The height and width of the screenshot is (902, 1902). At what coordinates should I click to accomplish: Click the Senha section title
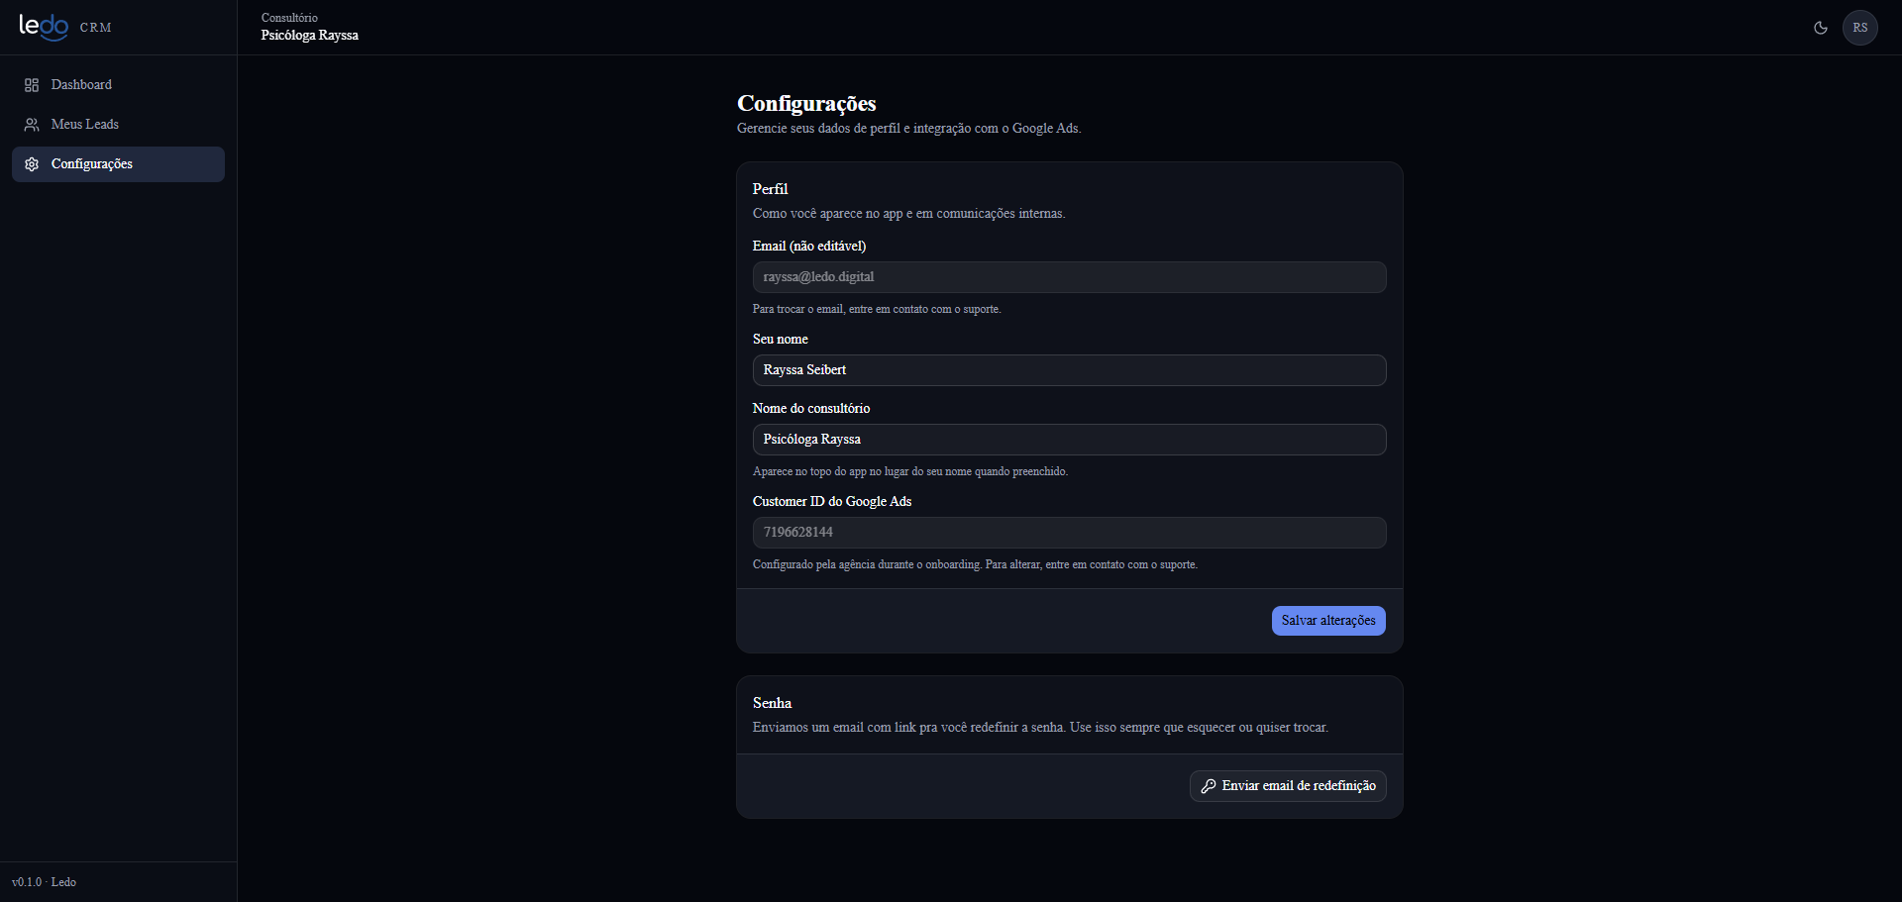pos(772,703)
